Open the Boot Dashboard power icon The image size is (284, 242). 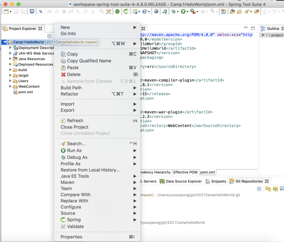[x=117, y=12]
